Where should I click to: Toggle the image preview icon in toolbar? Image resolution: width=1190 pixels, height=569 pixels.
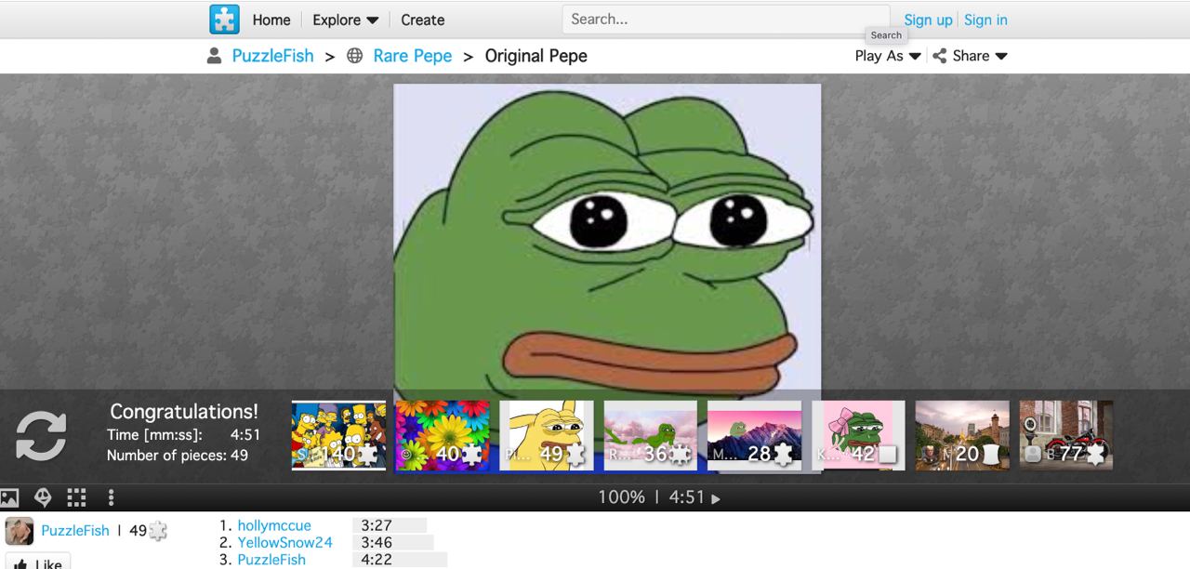coord(9,497)
